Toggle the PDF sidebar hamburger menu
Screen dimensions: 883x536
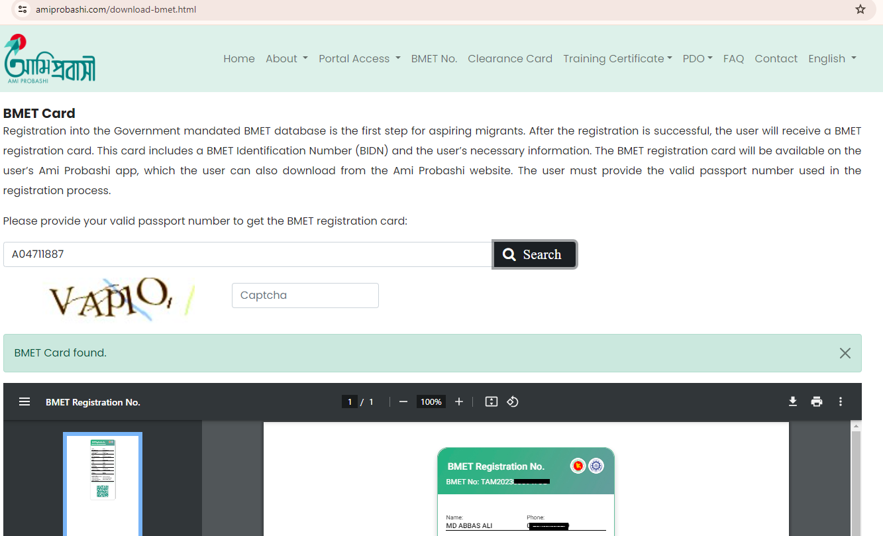[25, 402]
